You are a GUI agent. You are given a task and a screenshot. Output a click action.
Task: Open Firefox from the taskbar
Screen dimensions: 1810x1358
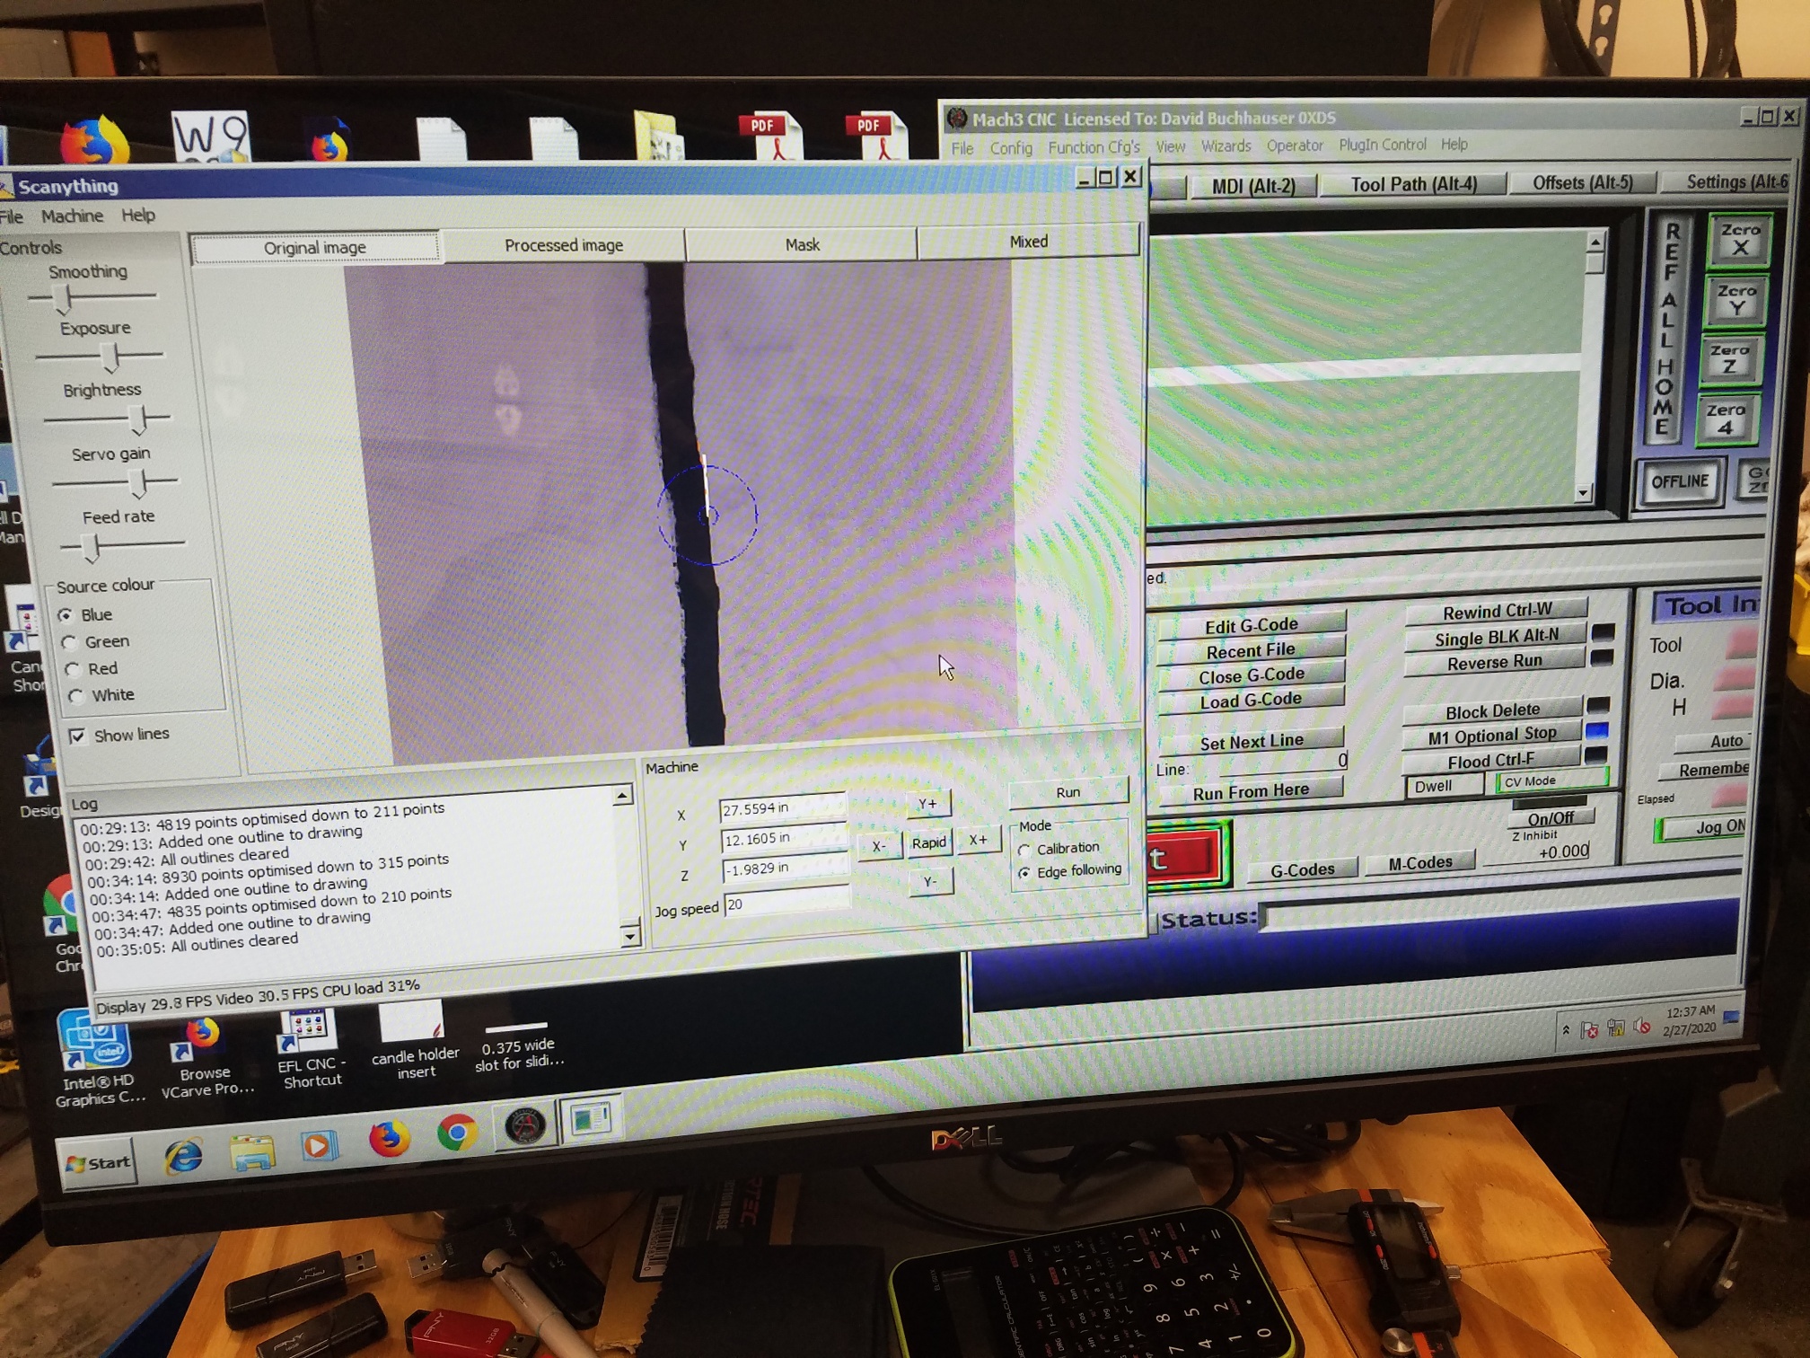coord(389,1140)
